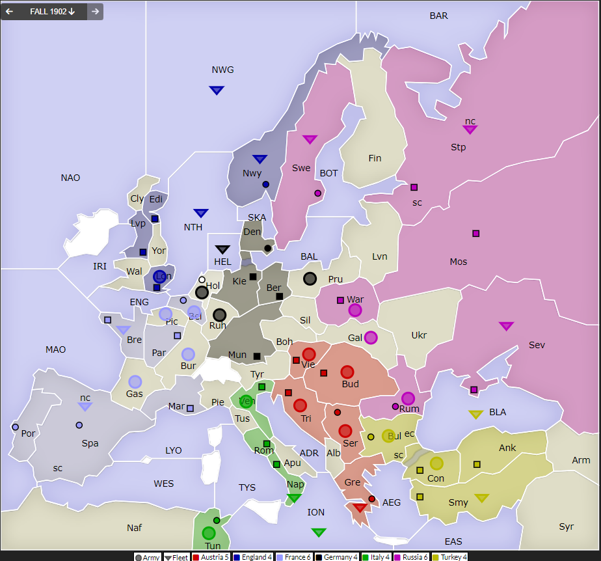Select the English army in London

(159, 276)
